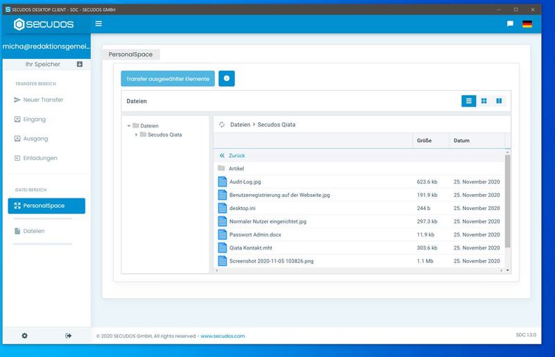The width and height of the screenshot is (555, 357).
Task: Click the logout icon
Action: pyautogui.click(x=68, y=336)
